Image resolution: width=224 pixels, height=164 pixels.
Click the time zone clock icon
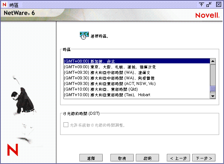84,36
